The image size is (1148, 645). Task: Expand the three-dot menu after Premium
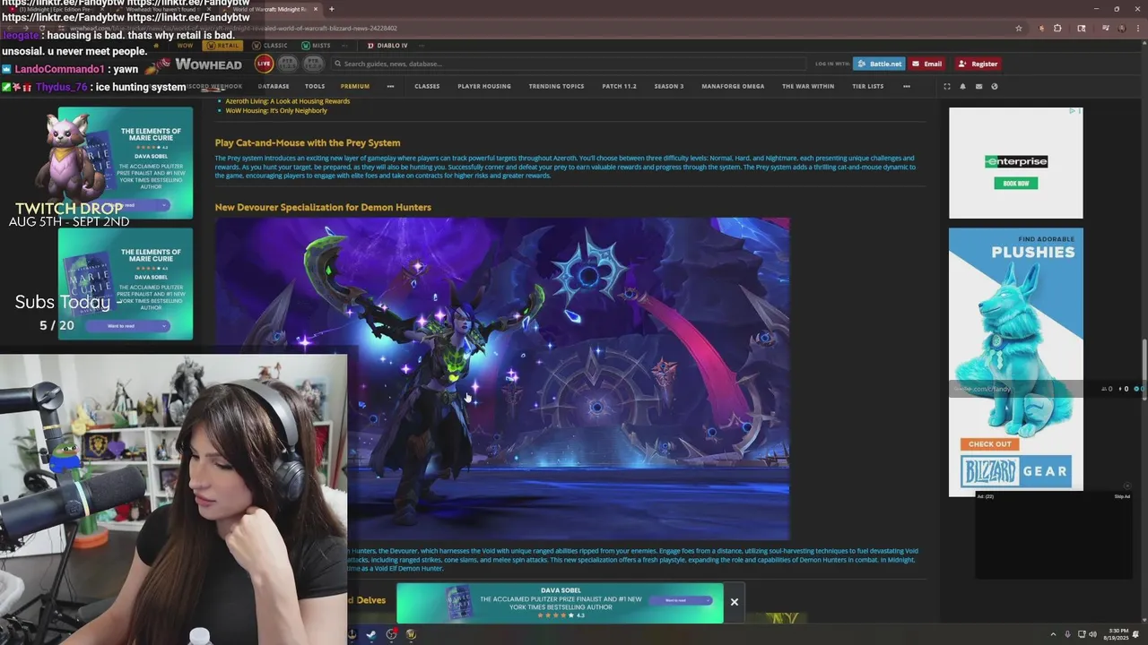tap(390, 86)
